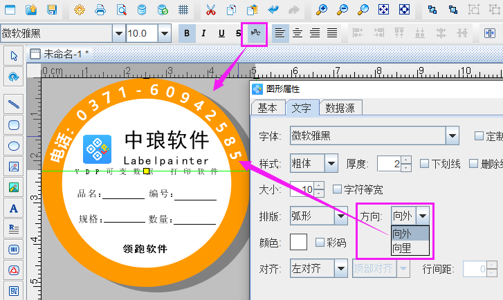Select the insert image tool

click(x=13, y=167)
